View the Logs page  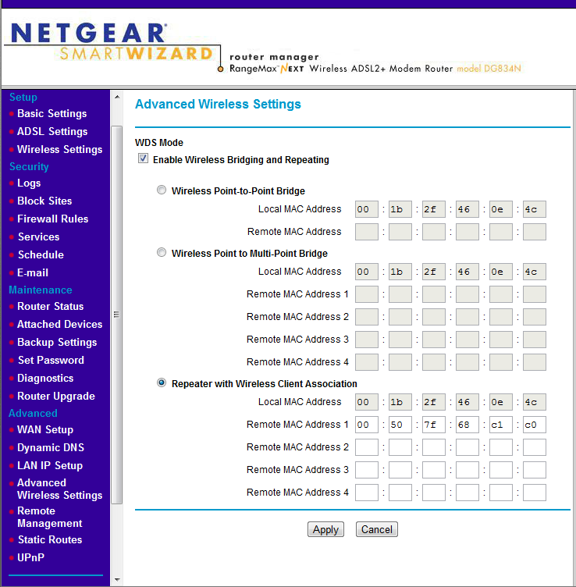(29, 183)
